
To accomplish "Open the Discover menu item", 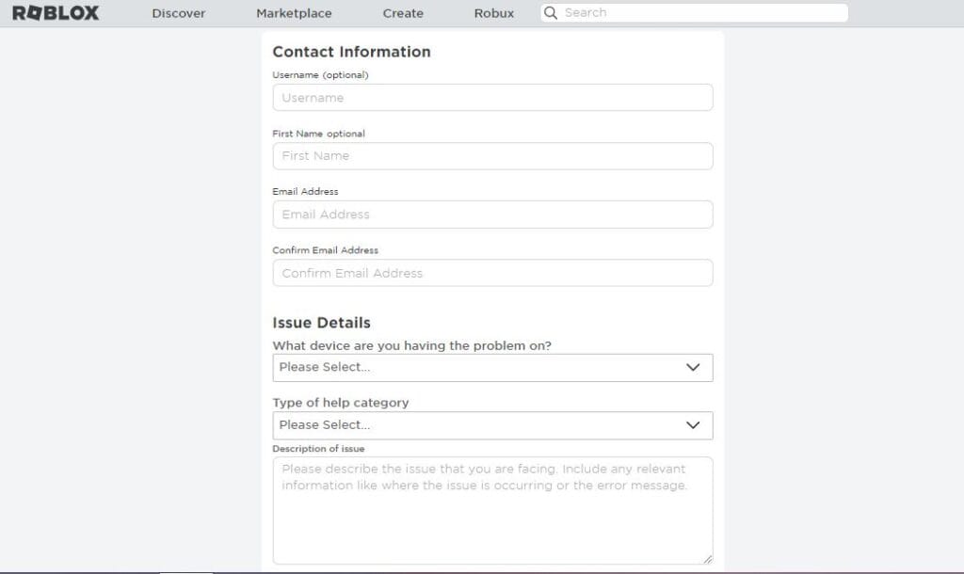I will pos(179,13).
